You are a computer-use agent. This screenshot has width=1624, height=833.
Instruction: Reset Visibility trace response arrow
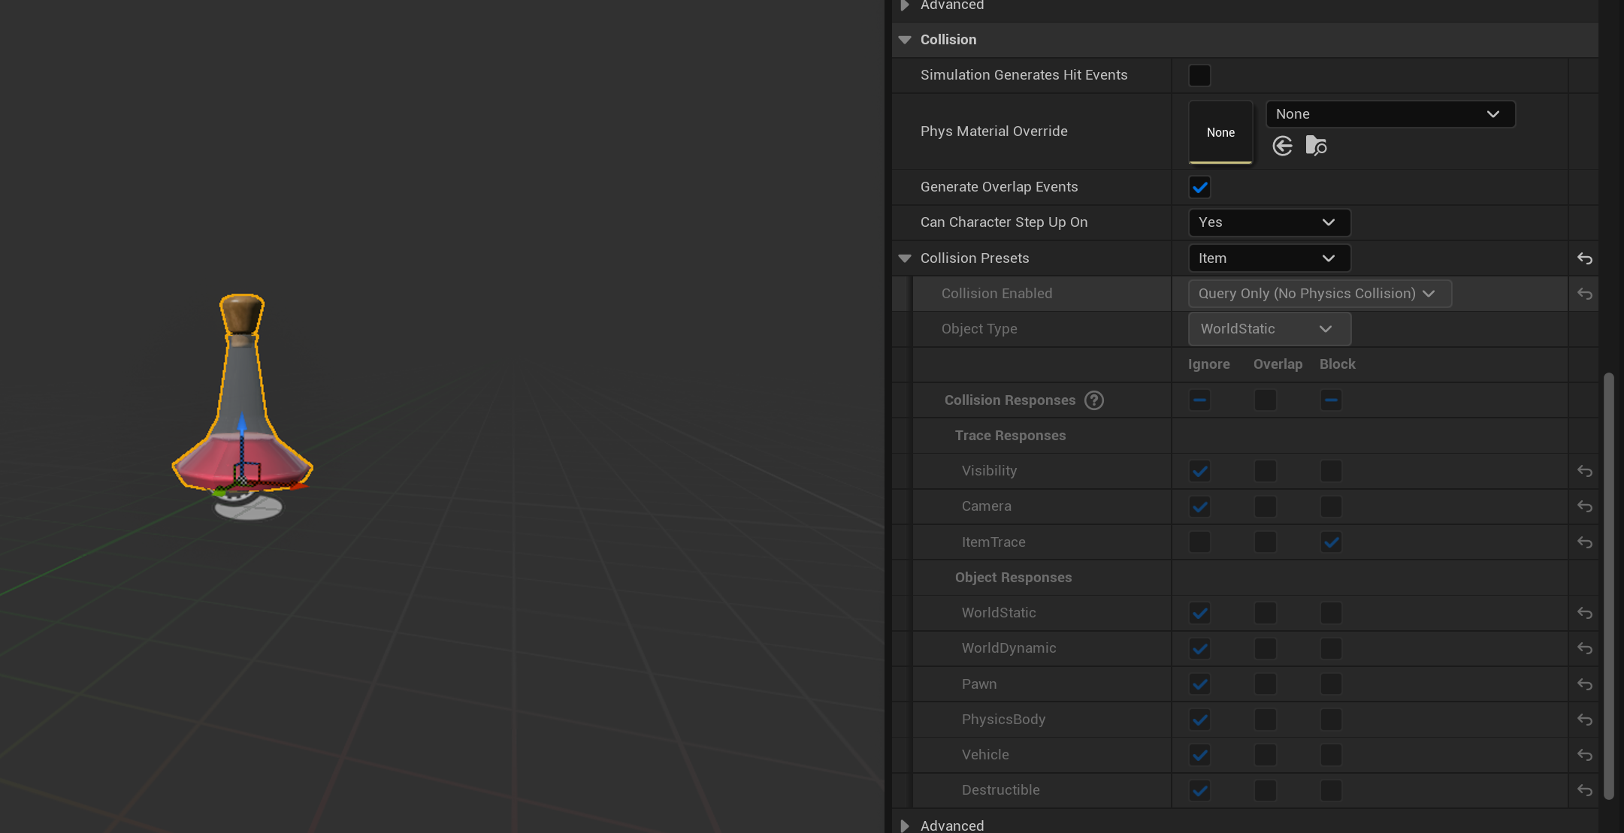pyautogui.click(x=1584, y=471)
